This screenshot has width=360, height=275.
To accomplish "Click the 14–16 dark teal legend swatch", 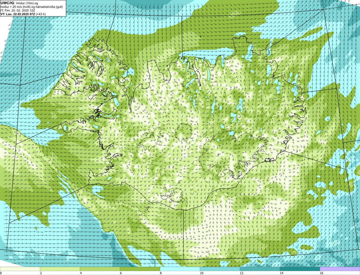I will click(300, 269).
